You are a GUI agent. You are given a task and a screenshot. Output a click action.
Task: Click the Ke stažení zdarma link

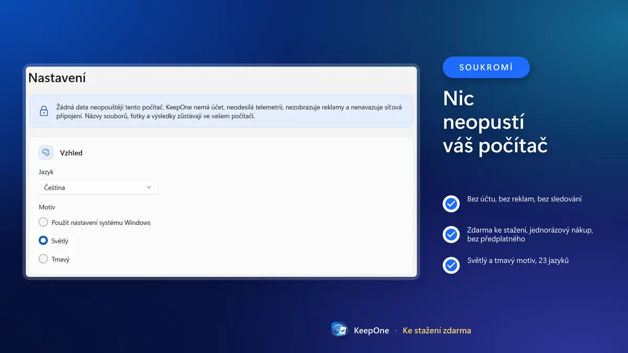(437, 331)
